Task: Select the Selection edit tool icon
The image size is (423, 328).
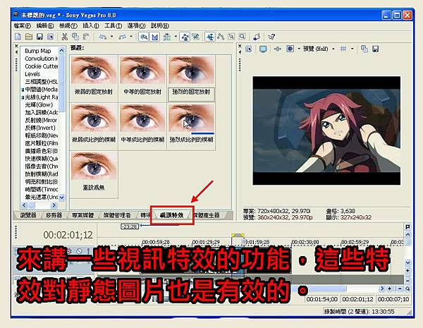Action: 231,37
